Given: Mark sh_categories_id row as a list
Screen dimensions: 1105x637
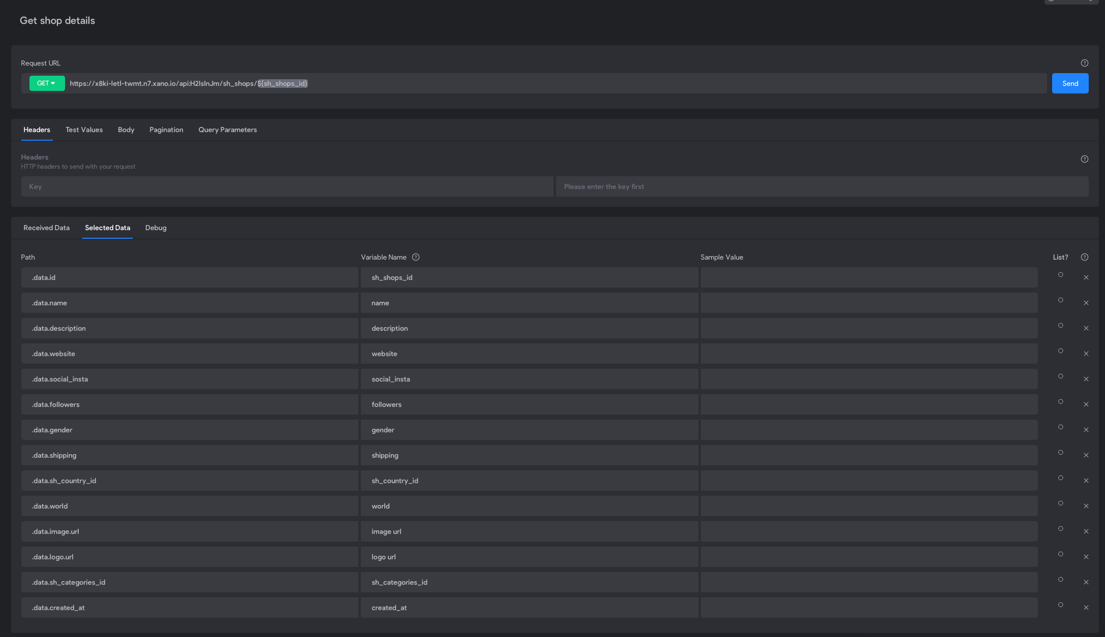Looking at the screenshot, I should 1060,580.
